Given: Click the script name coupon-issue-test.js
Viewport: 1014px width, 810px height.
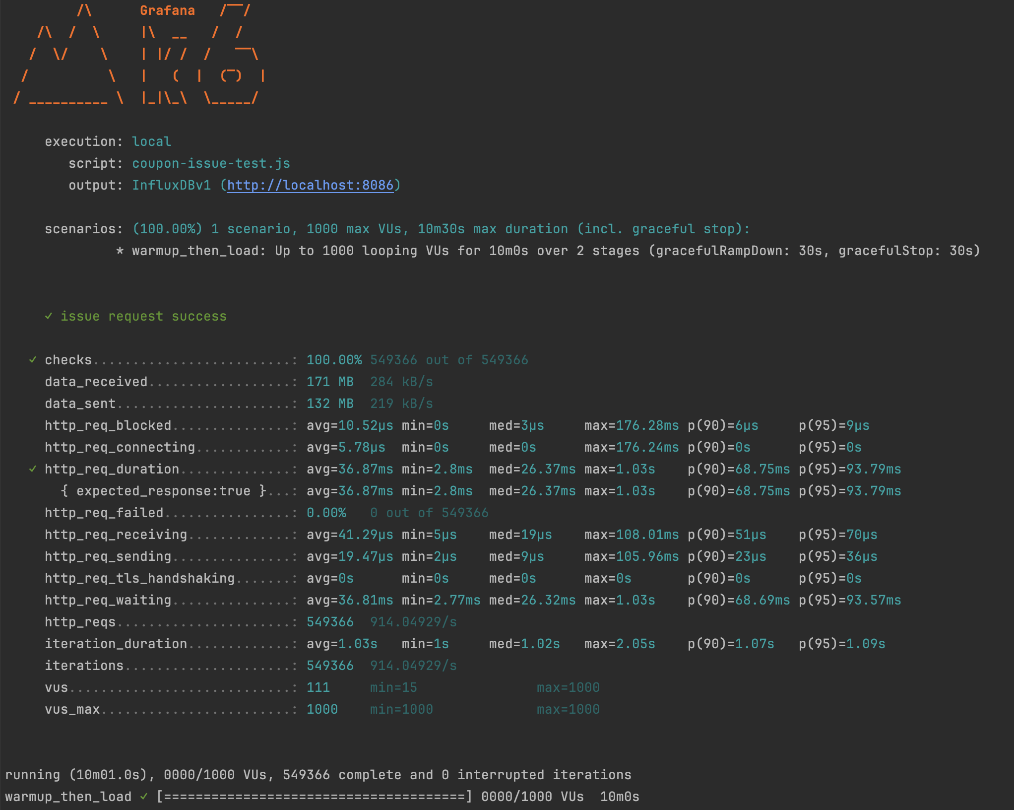Looking at the screenshot, I should [211, 163].
